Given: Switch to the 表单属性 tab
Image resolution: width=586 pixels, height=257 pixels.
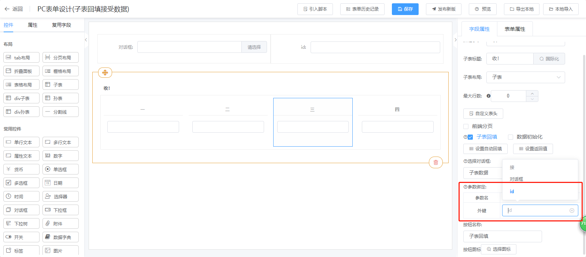Looking at the screenshot, I should click(x=515, y=29).
